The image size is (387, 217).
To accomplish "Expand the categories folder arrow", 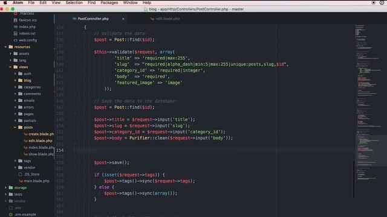I will point(15,87).
